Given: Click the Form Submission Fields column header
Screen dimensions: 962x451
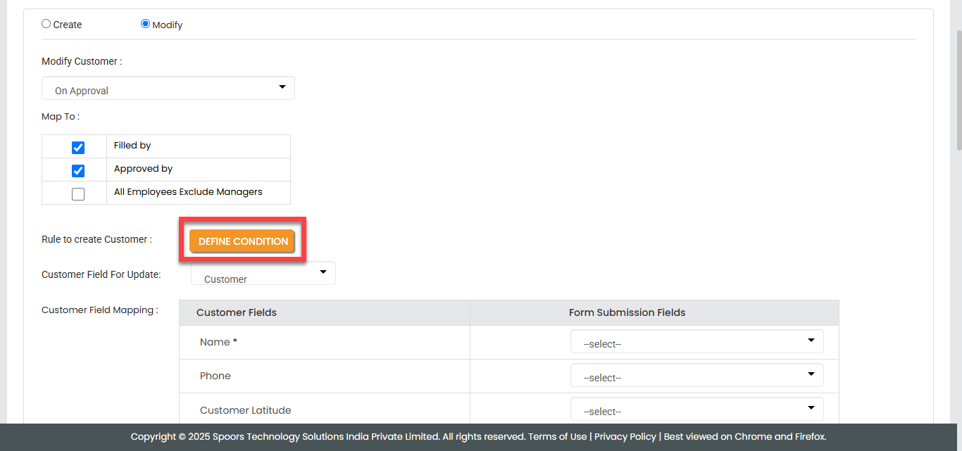Looking at the screenshot, I should click(627, 312).
